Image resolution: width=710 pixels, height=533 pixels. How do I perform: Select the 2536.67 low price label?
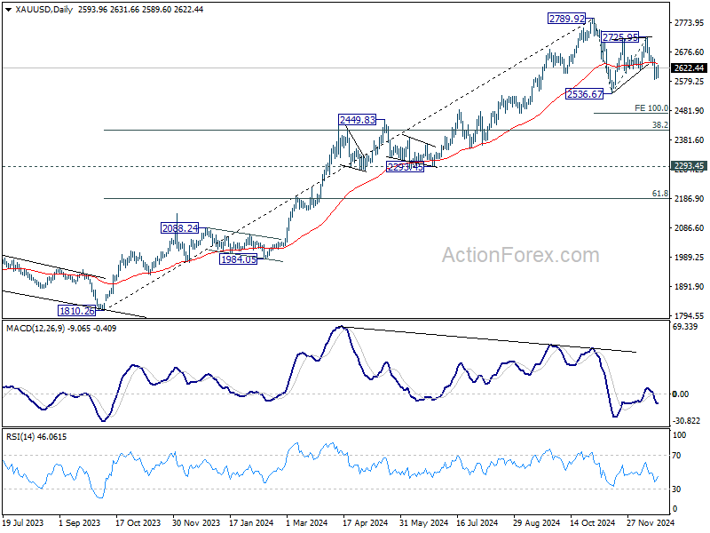585,94
